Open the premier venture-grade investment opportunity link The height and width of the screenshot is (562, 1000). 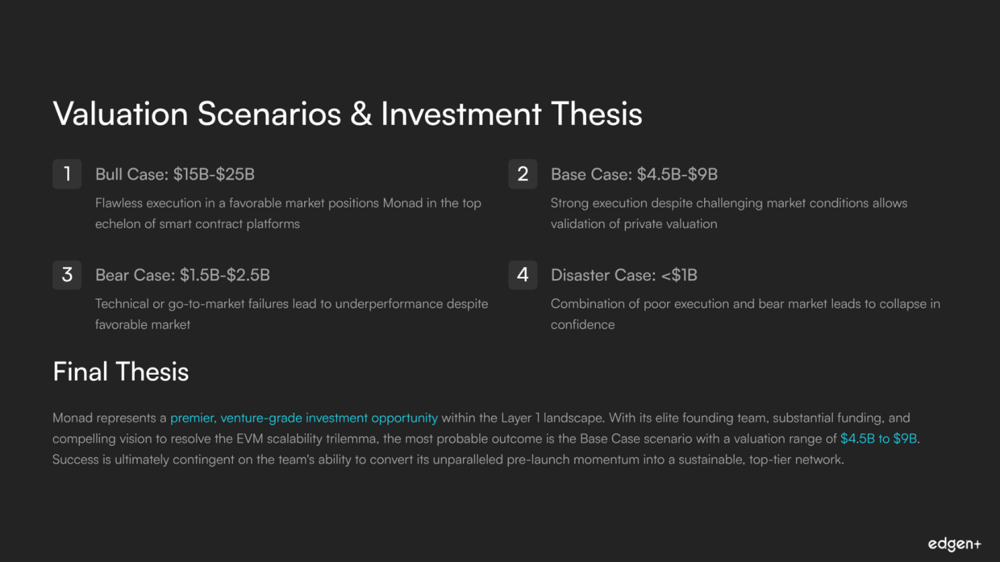coord(303,418)
